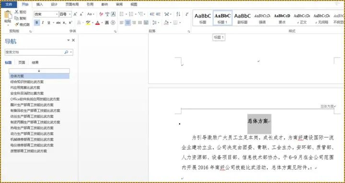The height and width of the screenshot is (183, 345).
Task: Toggle Italic (I) formatting
Action: [x=43, y=22]
